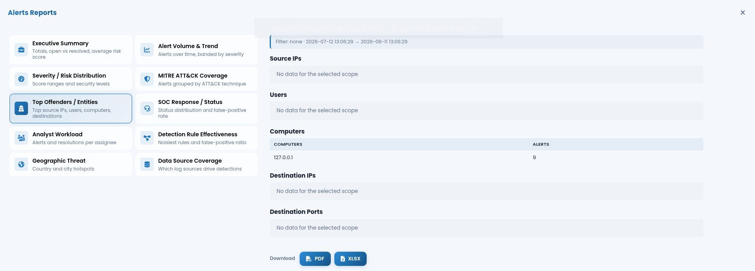Download the report as XLSX
The height and width of the screenshot is (271, 755).
click(350, 259)
